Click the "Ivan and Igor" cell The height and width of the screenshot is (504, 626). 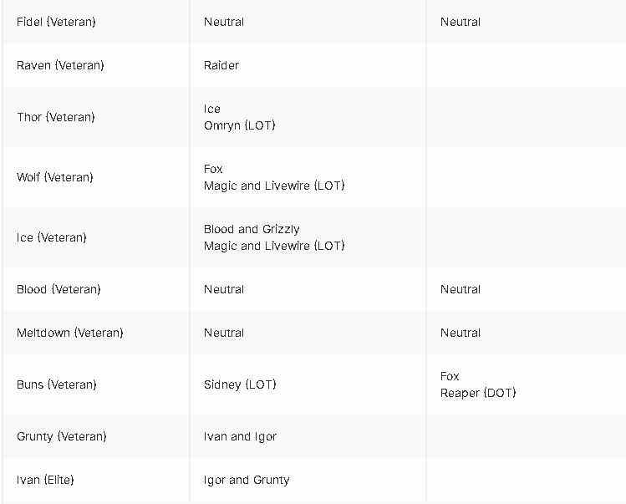pyautogui.click(x=240, y=436)
